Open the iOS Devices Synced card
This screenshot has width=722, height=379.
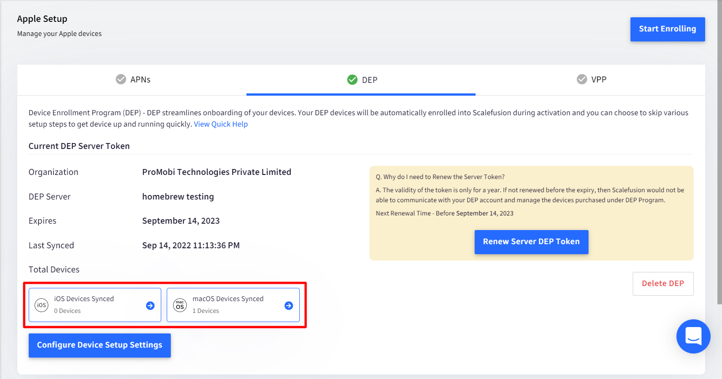[95, 305]
